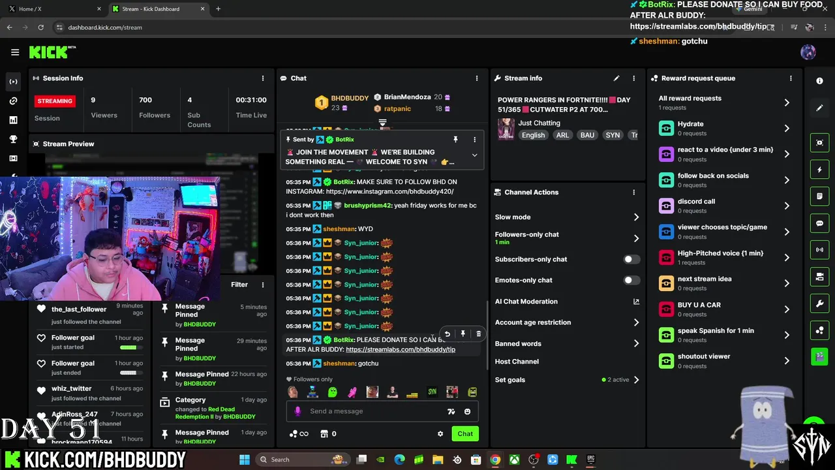Open chat settings gear next to Chat button
The image size is (835, 470).
pyautogui.click(x=440, y=434)
